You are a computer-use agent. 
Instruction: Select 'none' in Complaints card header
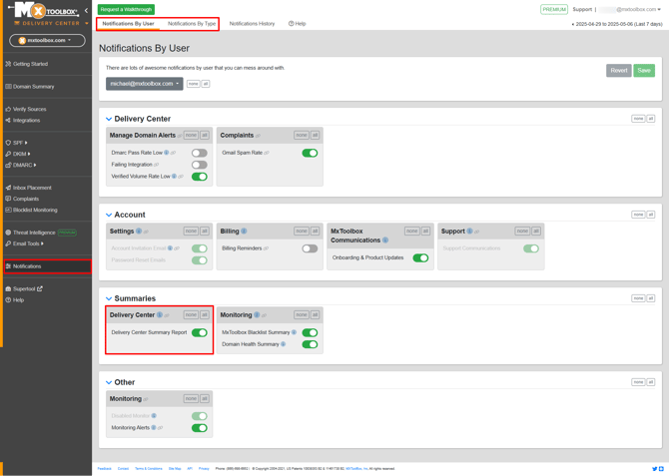(302, 135)
